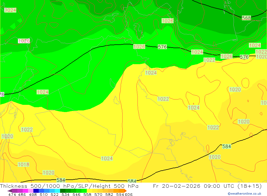This screenshot has height=196, width=267.
Task: Click the '(18+15)' forecast run text
Action: [249, 186]
